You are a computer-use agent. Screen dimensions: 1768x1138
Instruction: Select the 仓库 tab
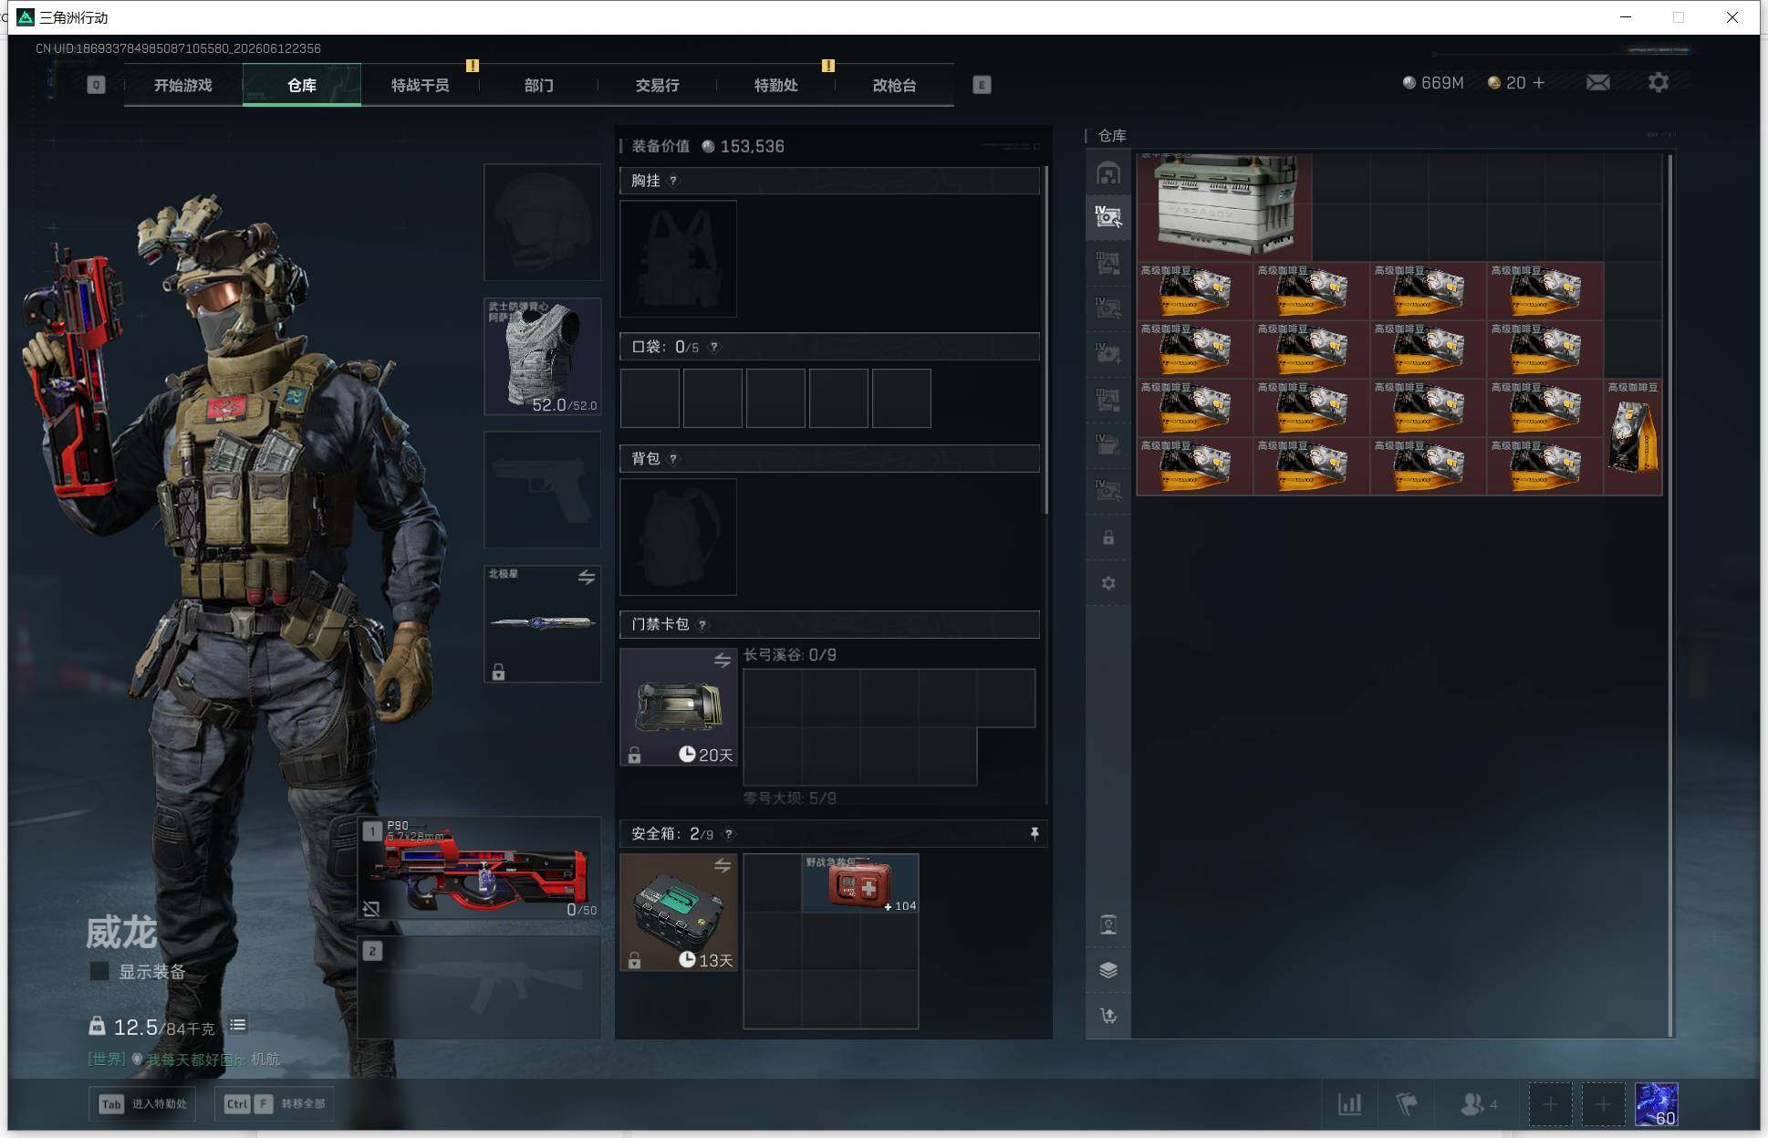[x=301, y=85]
